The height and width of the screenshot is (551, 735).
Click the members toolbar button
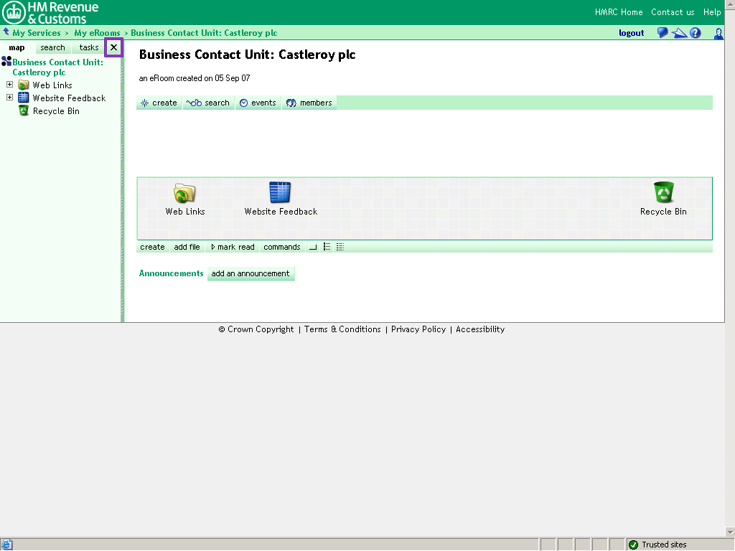pos(309,103)
